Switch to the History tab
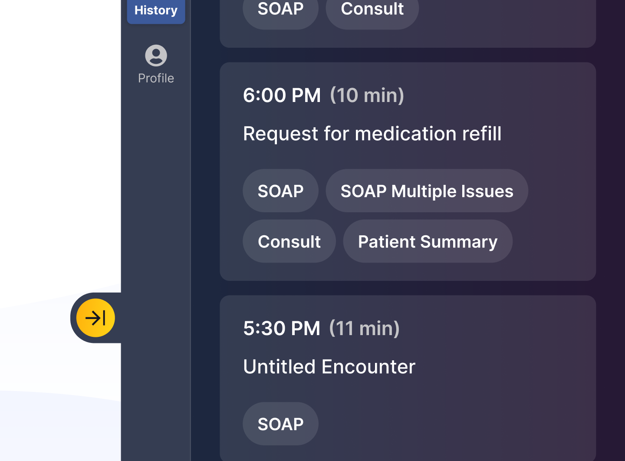625x461 pixels. [x=156, y=10]
